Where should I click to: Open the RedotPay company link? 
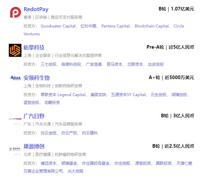pyautogui.click(x=36, y=9)
